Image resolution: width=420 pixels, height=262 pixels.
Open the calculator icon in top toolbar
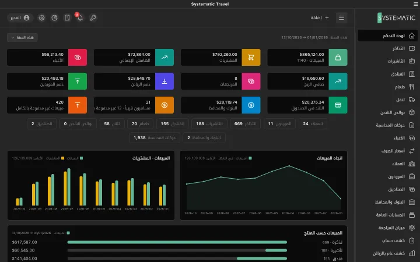click(x=67, y=17)
